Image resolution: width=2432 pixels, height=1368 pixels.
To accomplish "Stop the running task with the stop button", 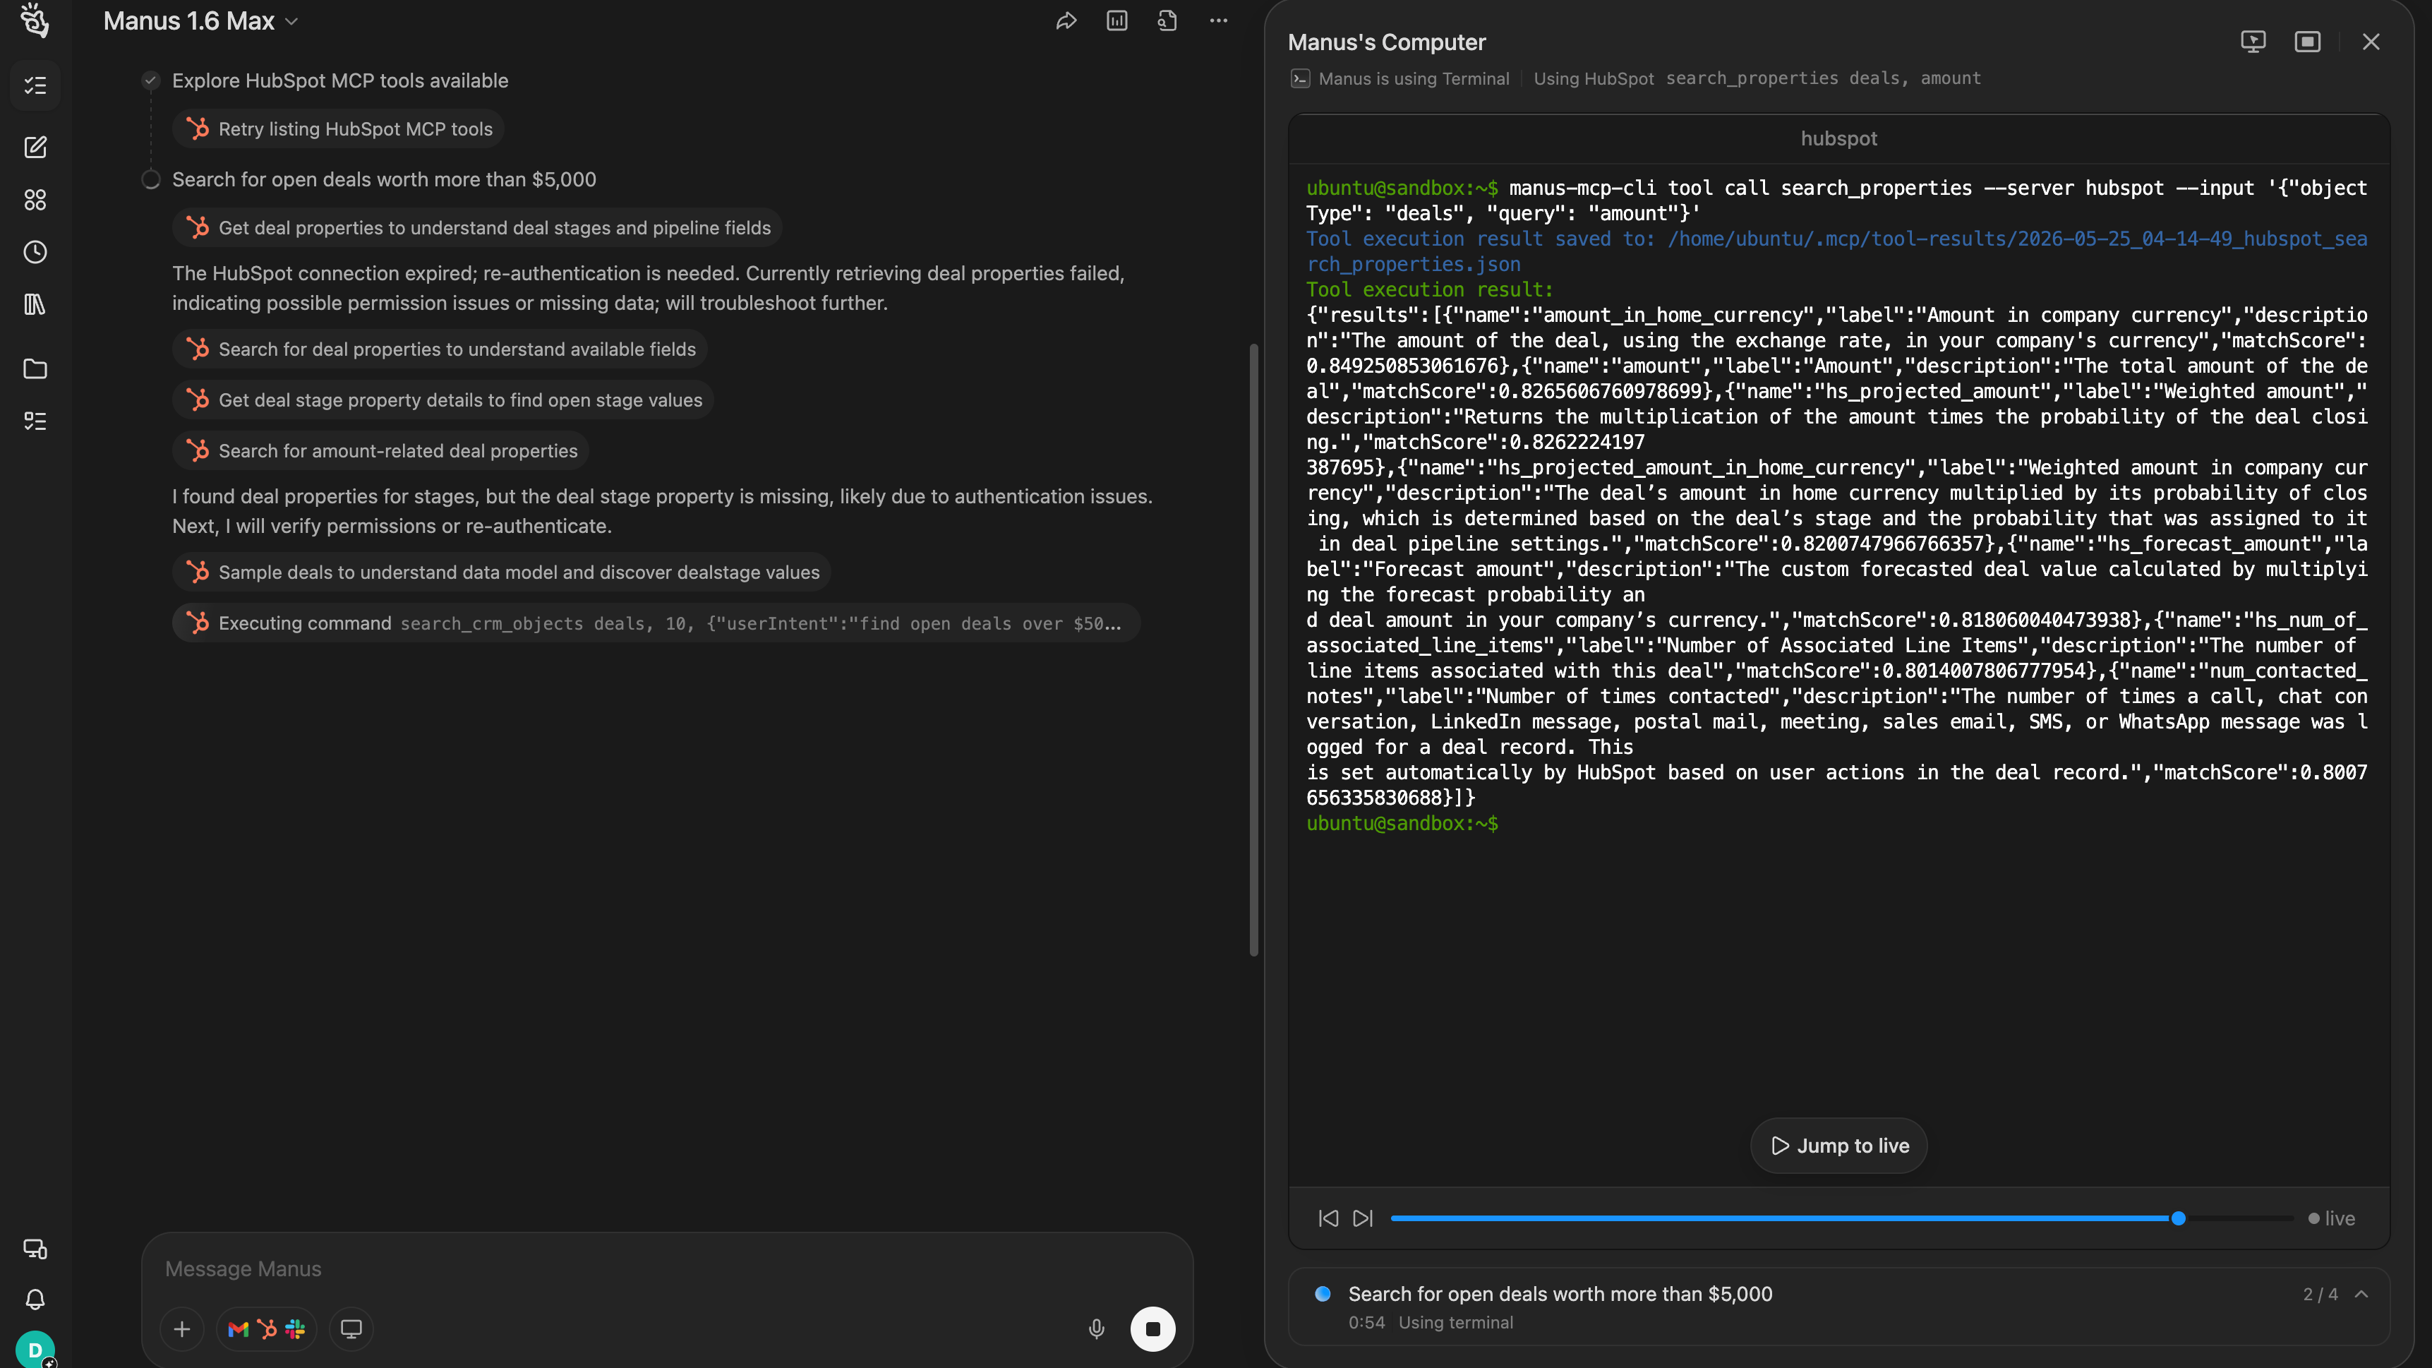I will click(x=1152, y=1329).
